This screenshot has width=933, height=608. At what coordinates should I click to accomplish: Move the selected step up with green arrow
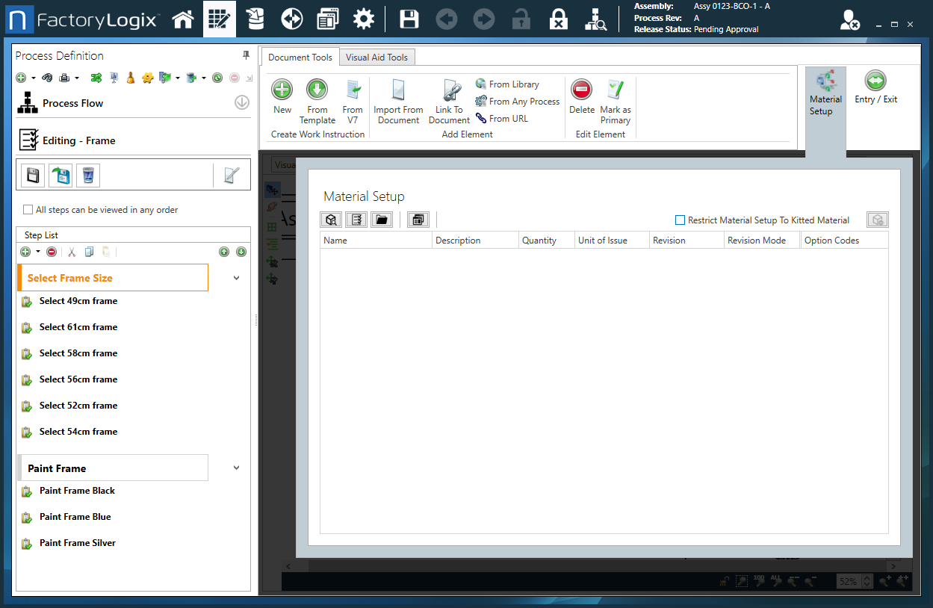(x=224, y=252)
